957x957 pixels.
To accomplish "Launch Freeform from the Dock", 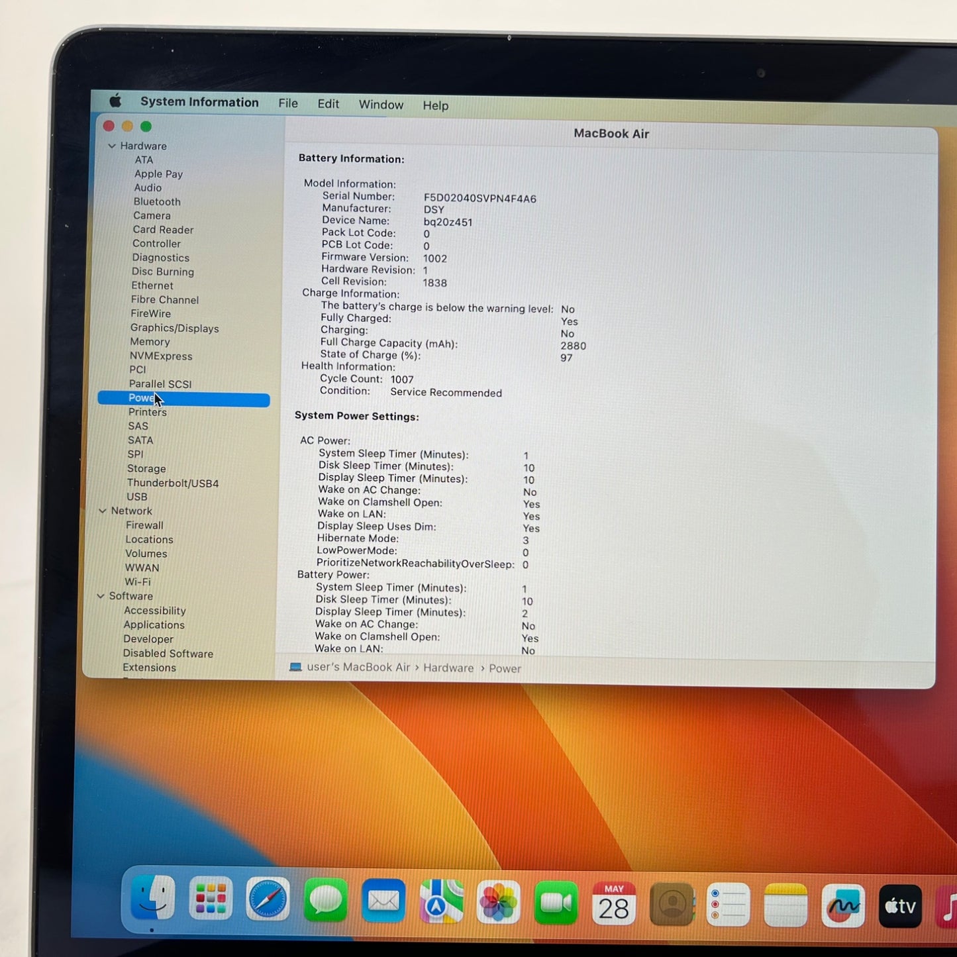I will click(x=843, y=906).
